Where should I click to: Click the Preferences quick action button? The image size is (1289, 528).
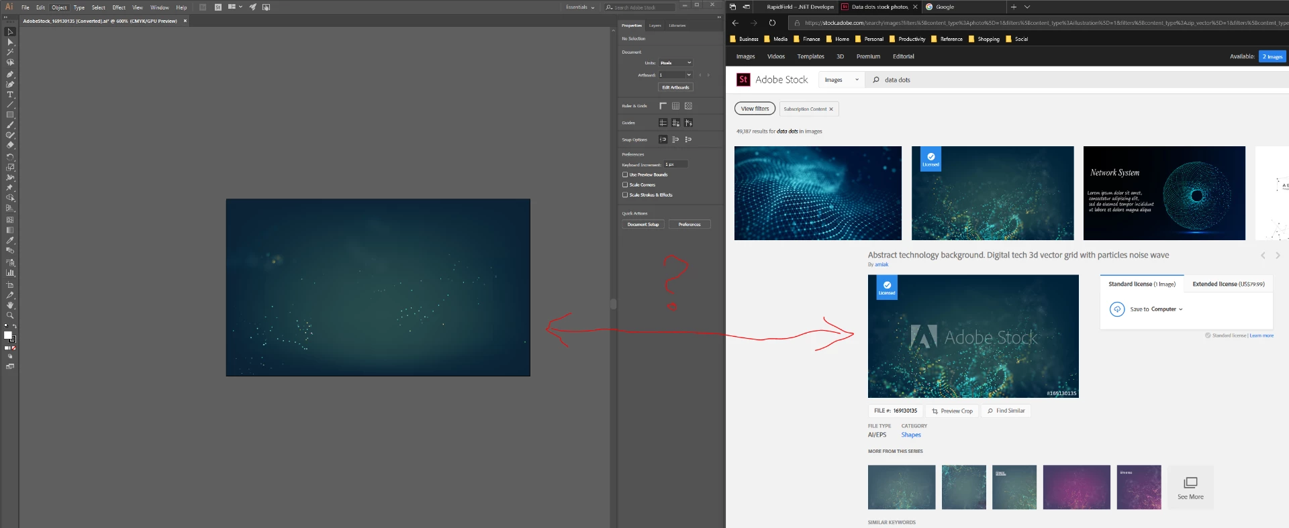[689, 224]
